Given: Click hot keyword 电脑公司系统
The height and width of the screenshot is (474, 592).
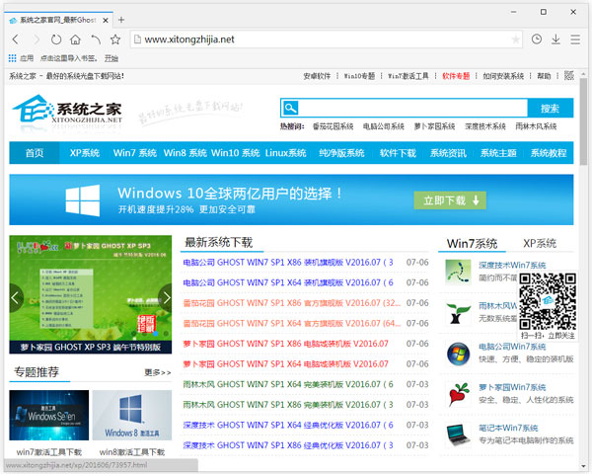Looking at the screenshot, I should point(384,126).
